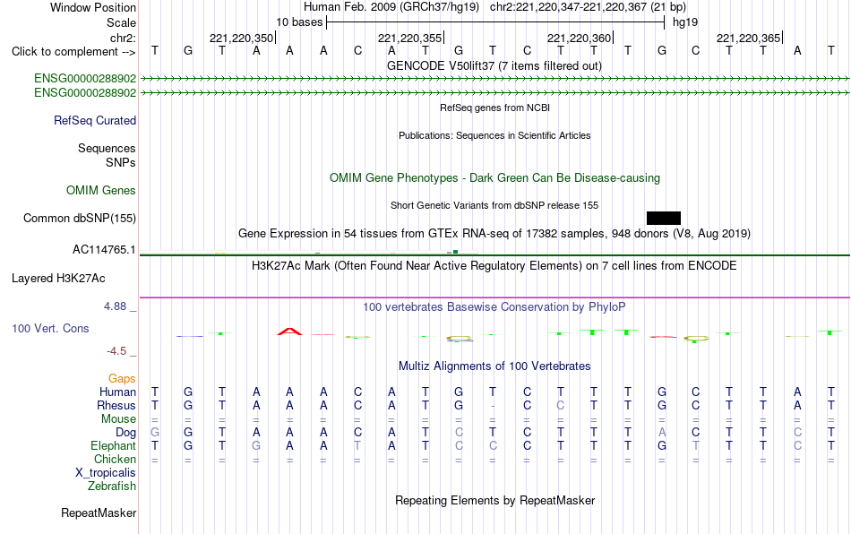
Task: Click the 4.88 PhyloP upper scale value
Action: 115,306
